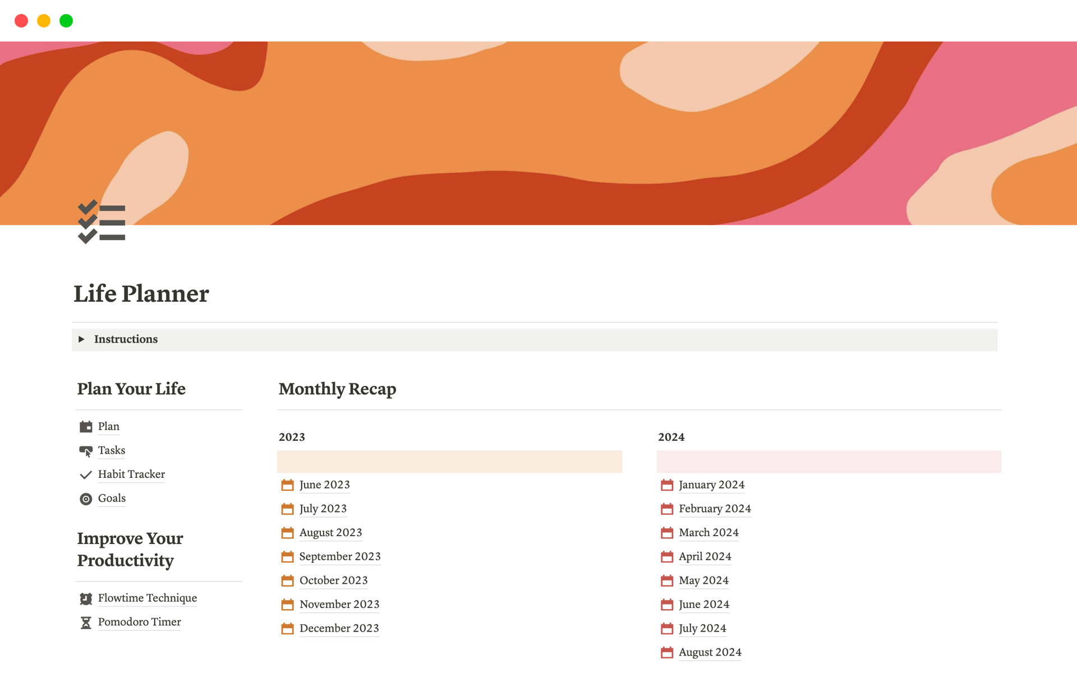Click the alarm clock icon beside Flowtime Technique
Screen dimensions: 1077x673
[x=86, y=599]
